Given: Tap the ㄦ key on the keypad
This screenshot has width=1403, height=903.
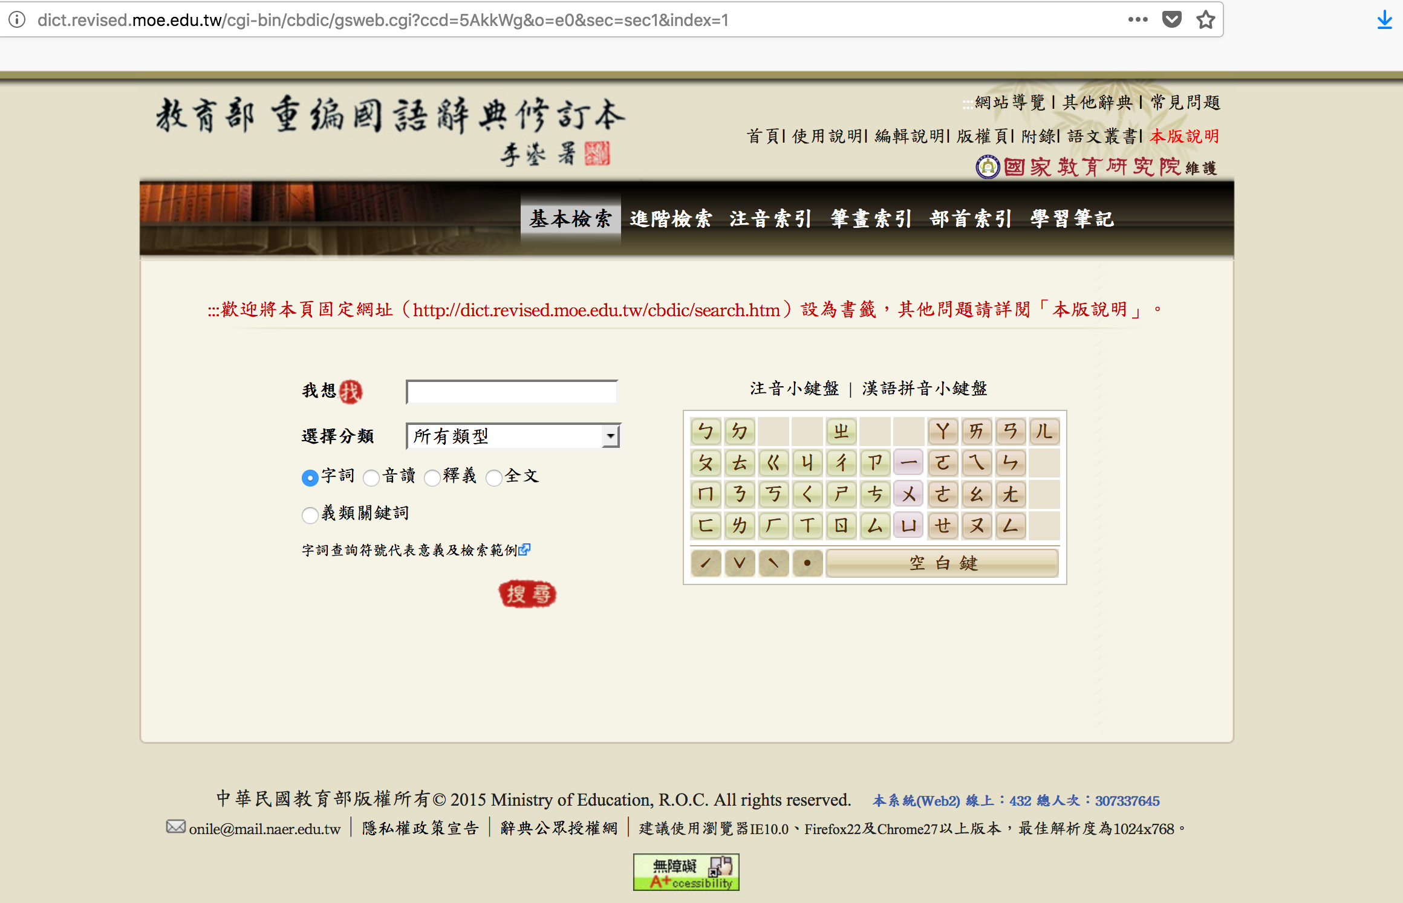Looking at the screenshot, I should click(1044, 431).
